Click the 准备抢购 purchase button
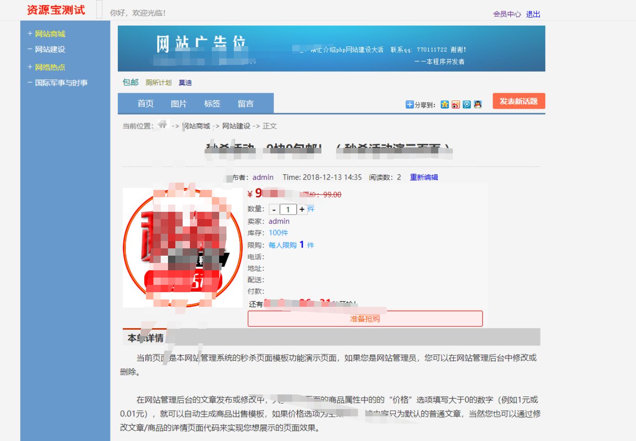Screen dimensions: 636x441 pyautogui.click(x=365, y=318)
